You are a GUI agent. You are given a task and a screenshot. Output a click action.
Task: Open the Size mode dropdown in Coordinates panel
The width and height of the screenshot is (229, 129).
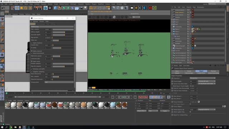point(153,111)
